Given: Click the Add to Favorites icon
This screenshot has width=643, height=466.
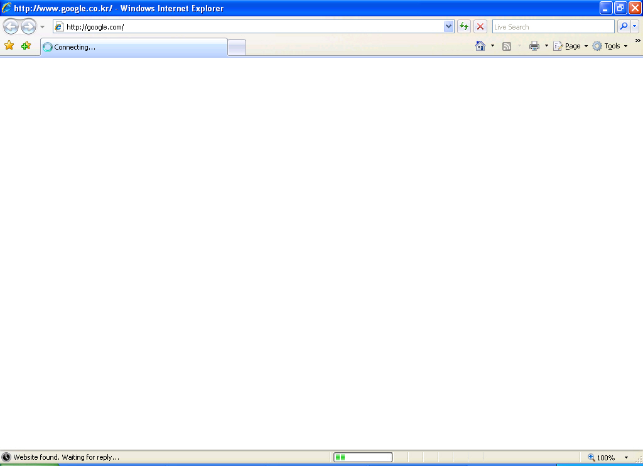Looking at the screenshot, I should pos(26,46).
